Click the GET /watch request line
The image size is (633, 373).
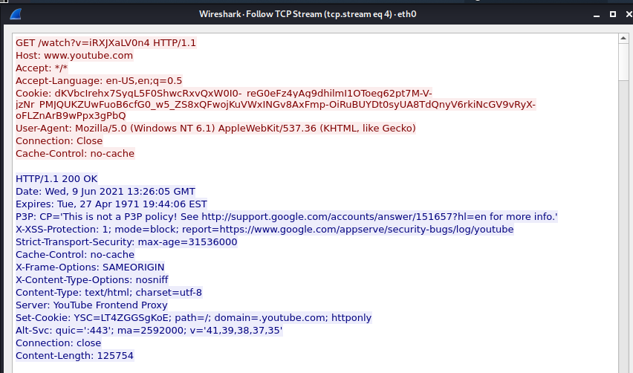pos(105,43)
